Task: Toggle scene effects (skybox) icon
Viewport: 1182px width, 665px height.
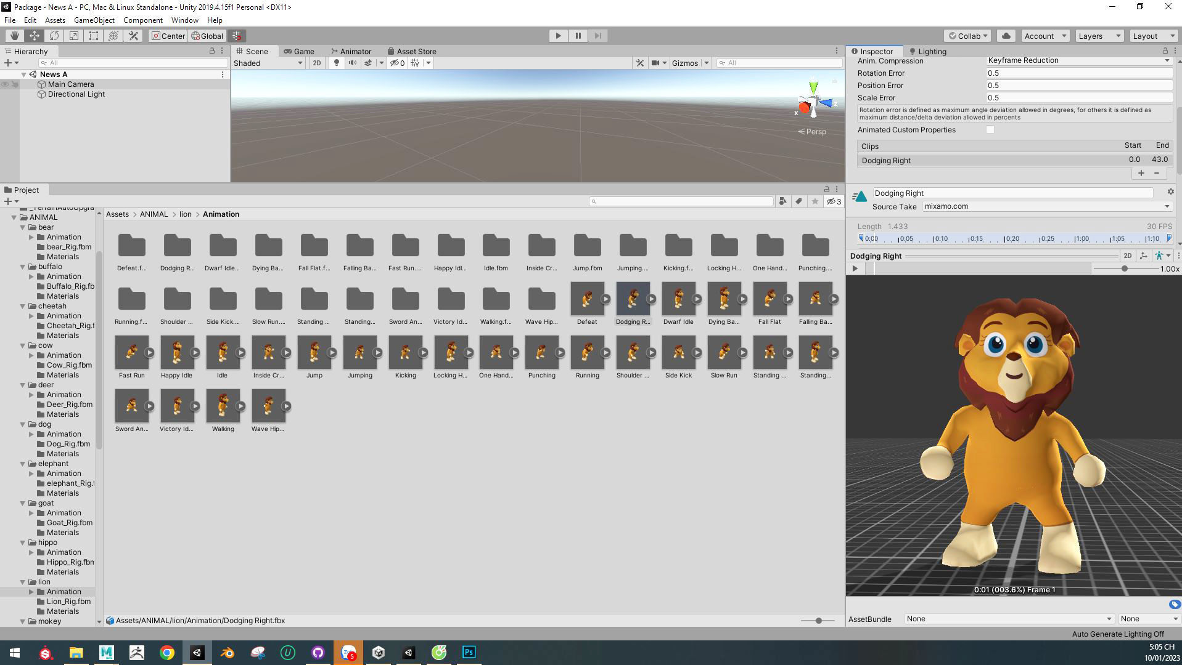Action: (368, 63)
